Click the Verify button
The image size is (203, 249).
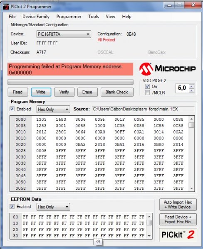(64, 92)
